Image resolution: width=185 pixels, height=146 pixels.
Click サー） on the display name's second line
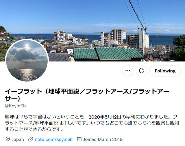(x=12, y=99)
